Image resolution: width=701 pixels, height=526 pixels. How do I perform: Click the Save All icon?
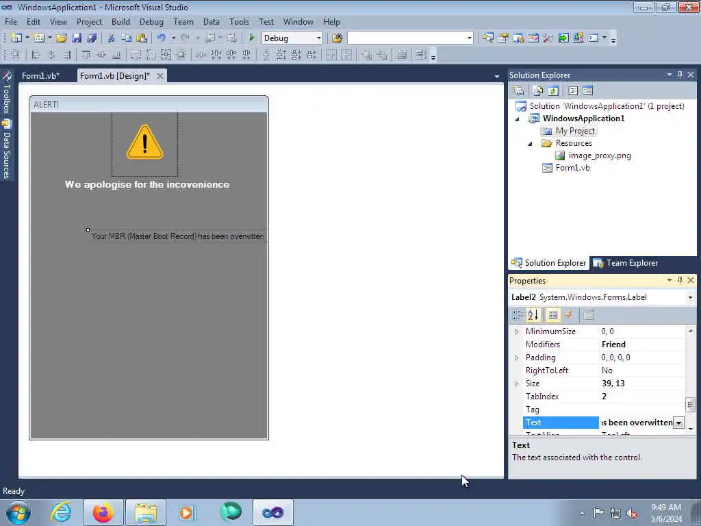pyautogui.click(x=92, y=38)
